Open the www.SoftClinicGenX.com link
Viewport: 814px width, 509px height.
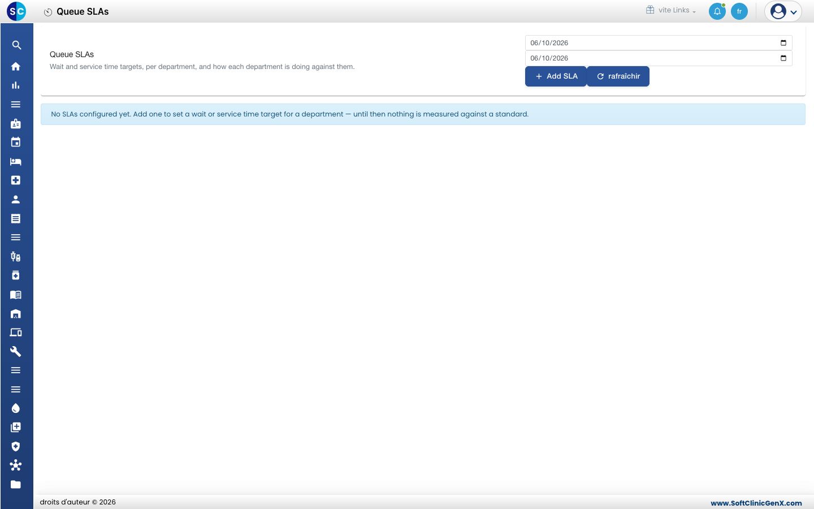(x=756, y=503)
